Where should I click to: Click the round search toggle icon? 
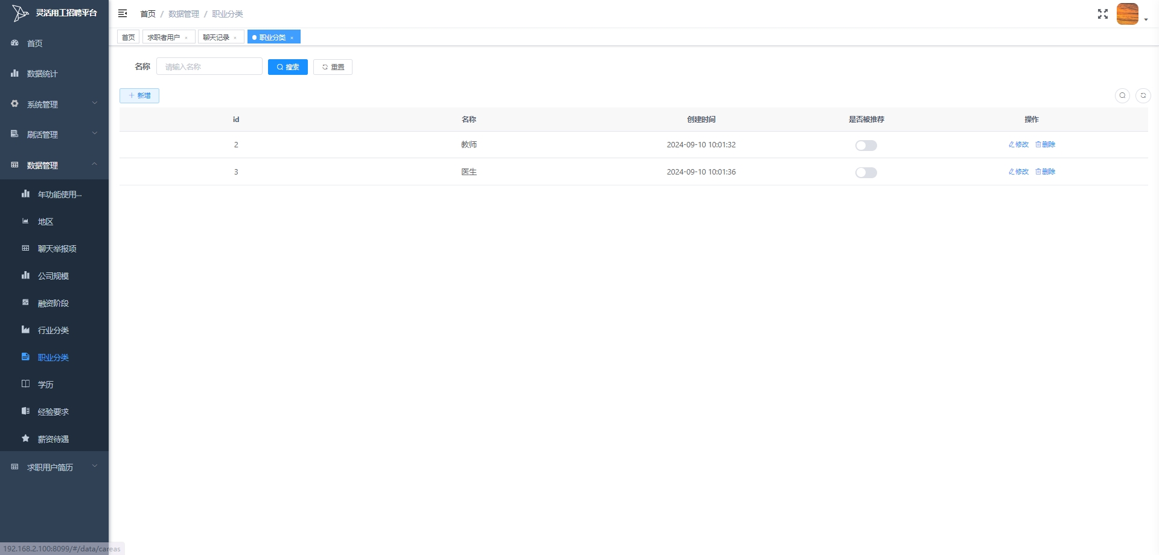pos(1122,95)
